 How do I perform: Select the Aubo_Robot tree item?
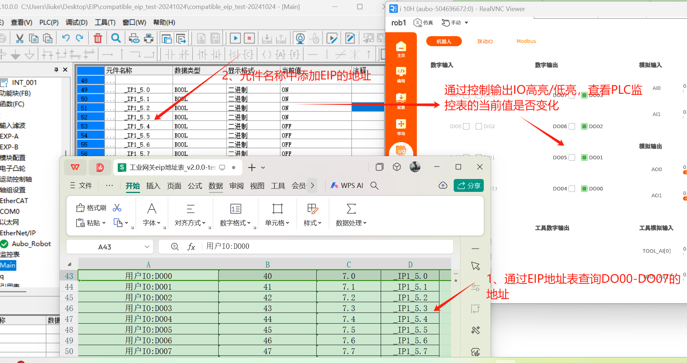pyautogui.click(x=31, y=244)
